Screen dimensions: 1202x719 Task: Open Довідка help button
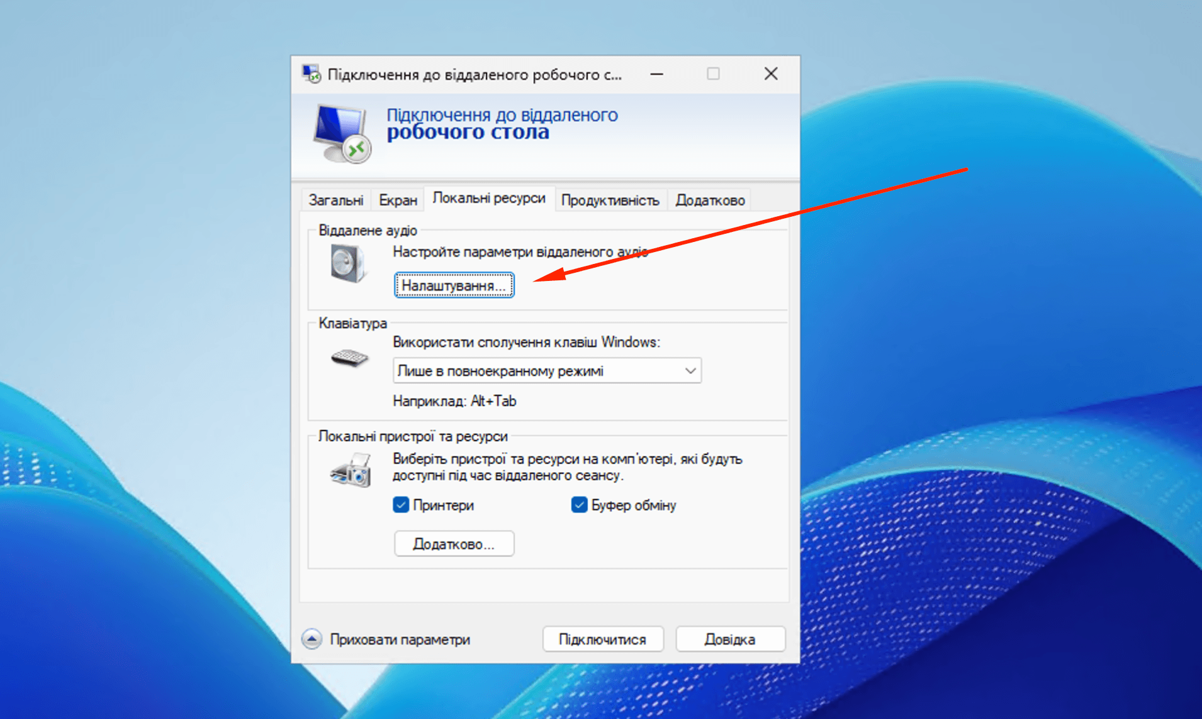click(x=730, y=639)
